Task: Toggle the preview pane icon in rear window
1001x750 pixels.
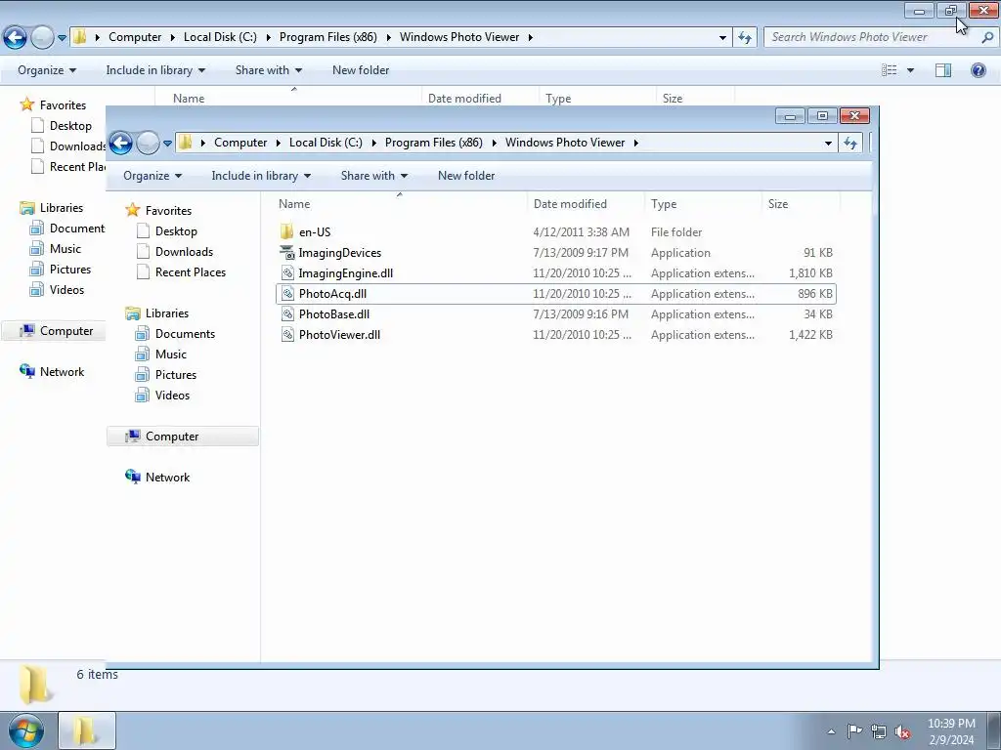Action: [943, 70]
